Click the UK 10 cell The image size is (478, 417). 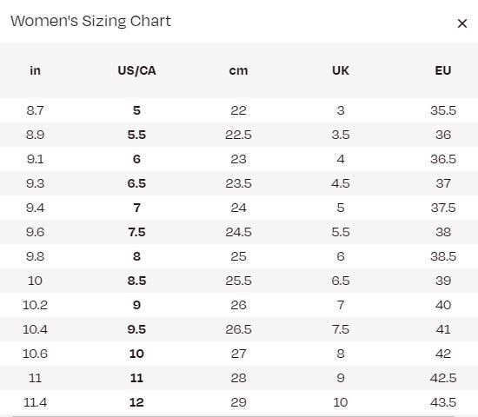pyautogui.click(x=341, y=402)
